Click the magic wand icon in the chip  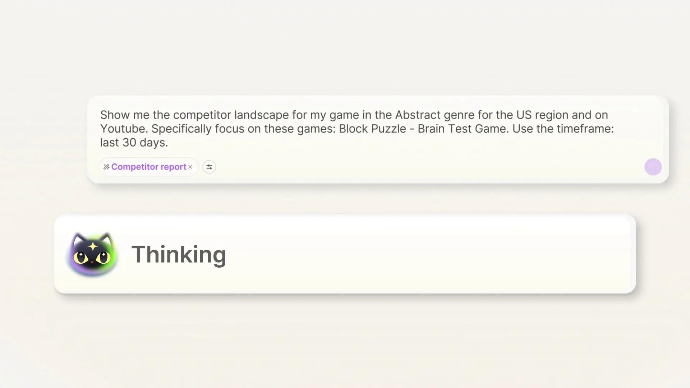(x=106, y=167)
